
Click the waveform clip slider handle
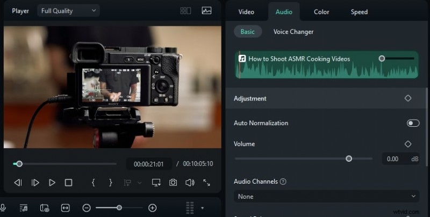click(382, 59)
